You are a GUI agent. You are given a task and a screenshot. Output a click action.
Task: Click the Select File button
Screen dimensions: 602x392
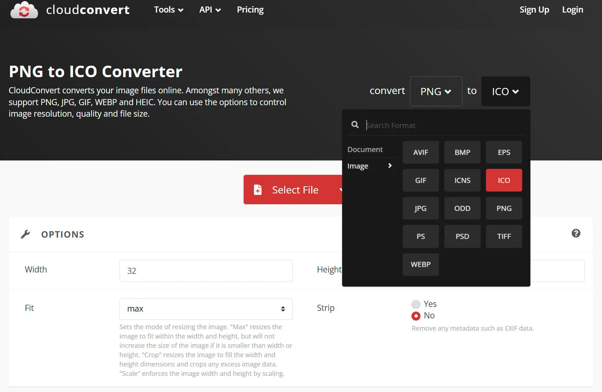pos(295,190)
